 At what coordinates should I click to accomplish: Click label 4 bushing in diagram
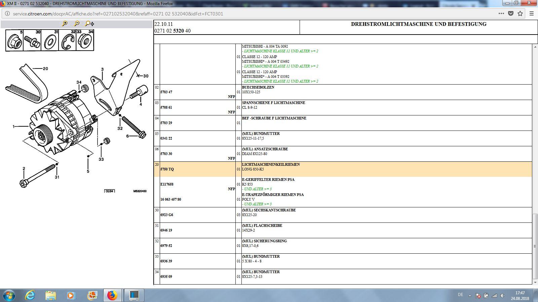(x=141, y=104)
